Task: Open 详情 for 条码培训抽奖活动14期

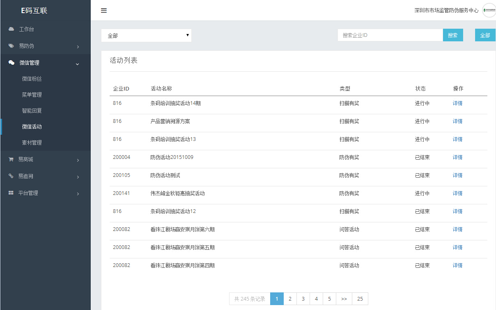Action: coord(457,103)
